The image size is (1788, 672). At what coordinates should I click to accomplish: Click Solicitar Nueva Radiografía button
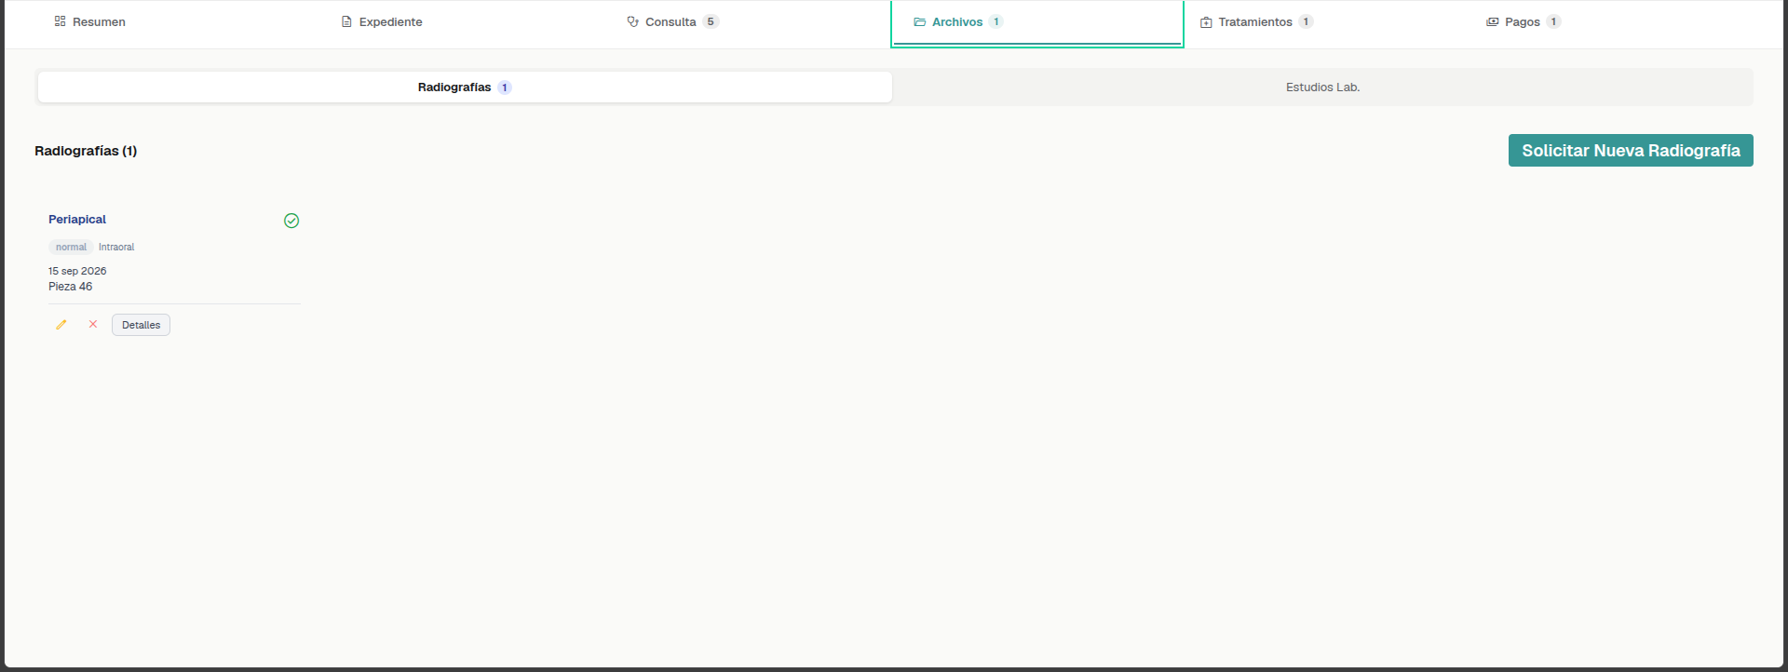[1631, 151]
